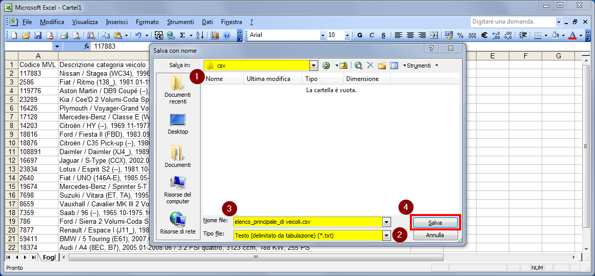This screenshot has width=595, height=276.
Task: Click the Save floppy disk icon
Action: (x=38, y=35)
